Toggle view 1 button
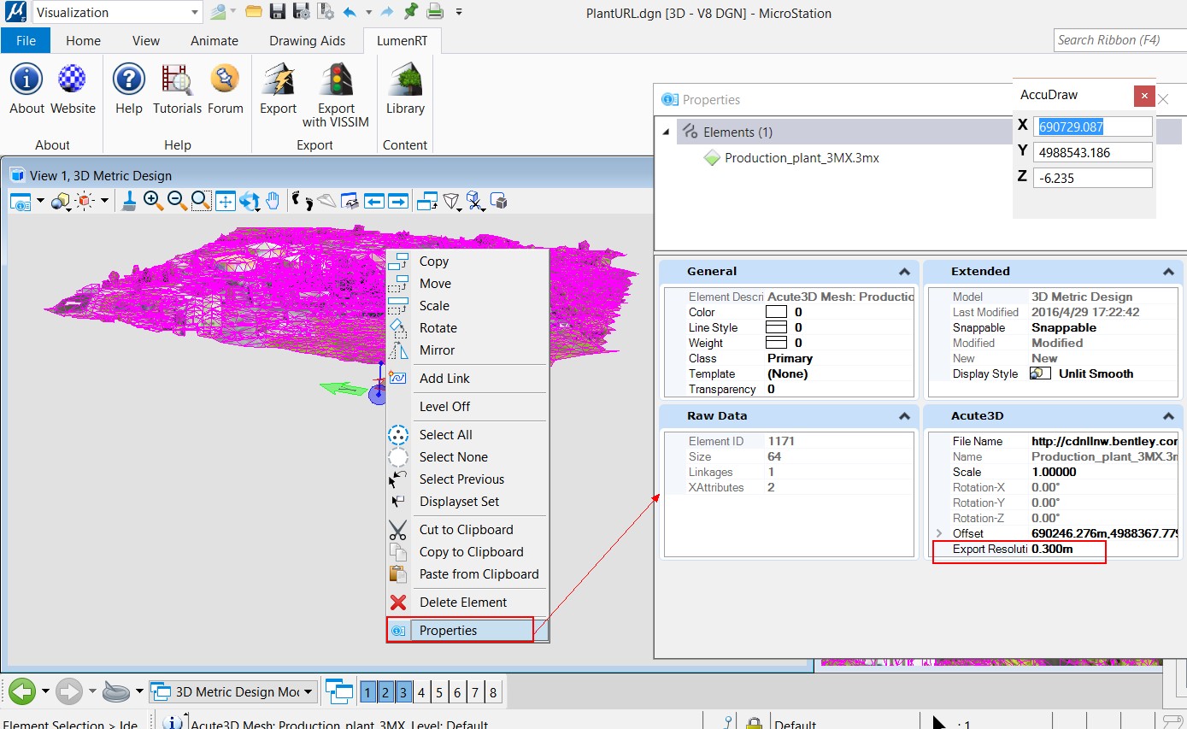The width and height of the screenshot is (1187, 729). [367, 692]
